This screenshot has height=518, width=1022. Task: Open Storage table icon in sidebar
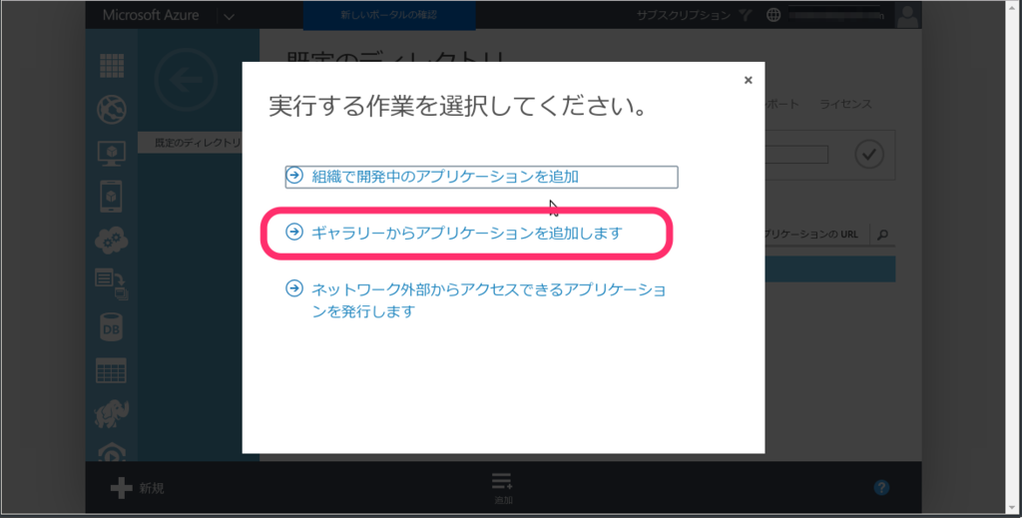[112, 370]
